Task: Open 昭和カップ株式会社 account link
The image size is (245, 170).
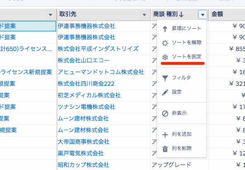Action: tap(83, 165)
